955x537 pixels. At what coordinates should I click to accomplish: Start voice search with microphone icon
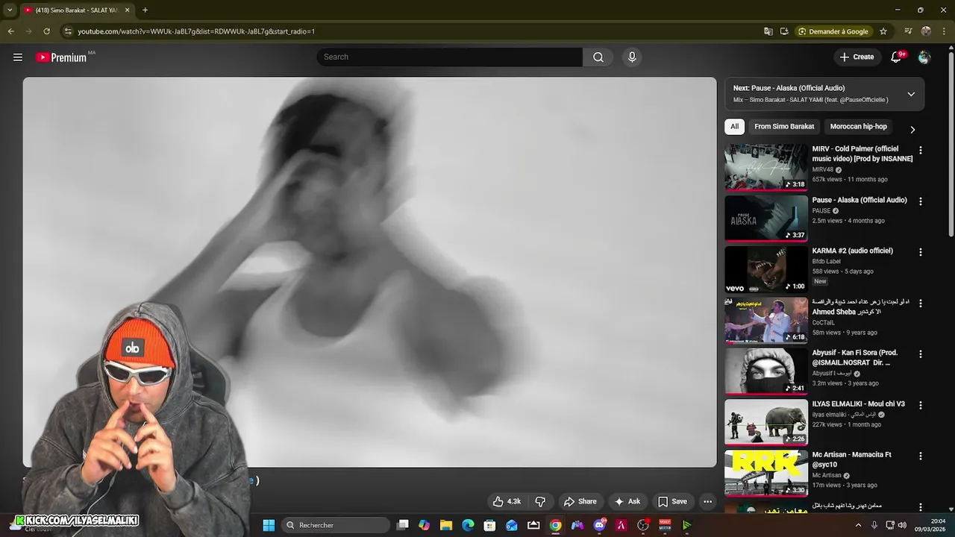click(632, 57)
